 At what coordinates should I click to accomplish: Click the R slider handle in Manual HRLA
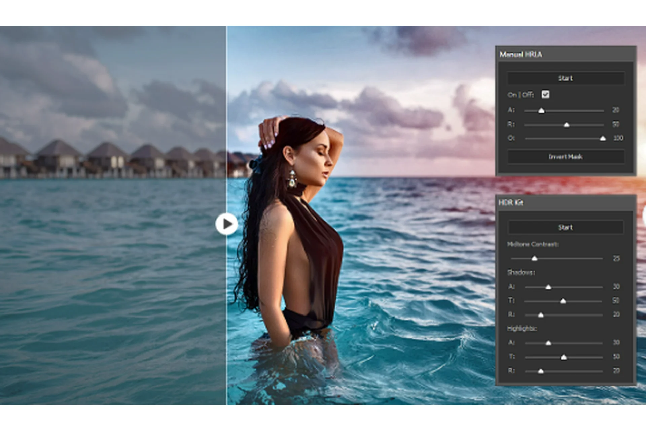[567, 124]
